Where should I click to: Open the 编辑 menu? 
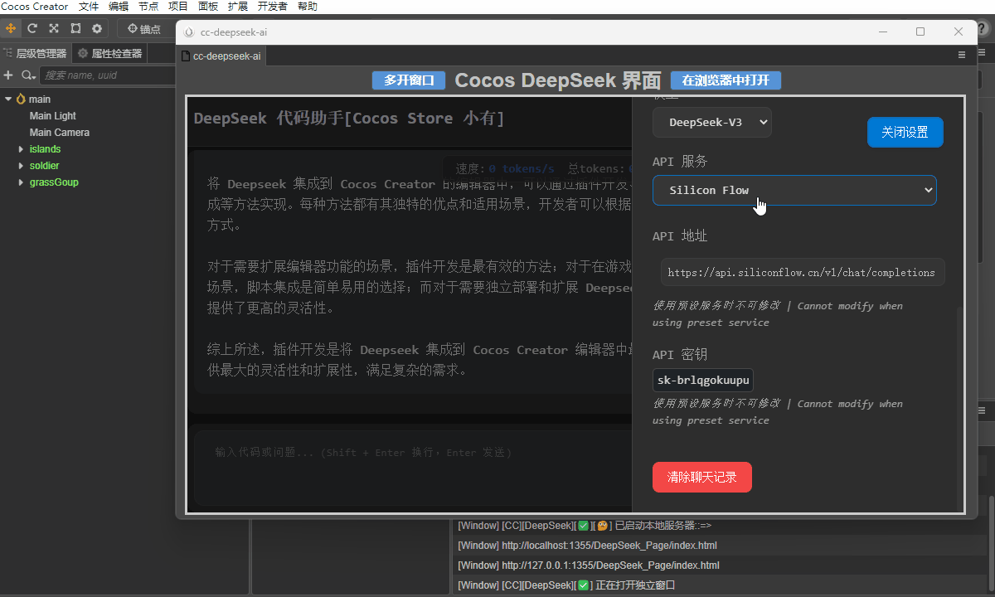[119, 7]
